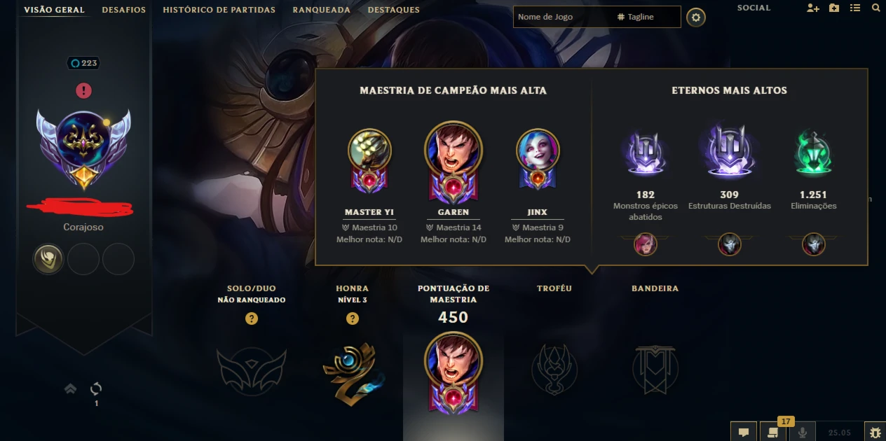Click the Garen mastery emblem under Pontuação de Maestria
The width and height of the screenshot is (886, 441).
coord(454,372)
